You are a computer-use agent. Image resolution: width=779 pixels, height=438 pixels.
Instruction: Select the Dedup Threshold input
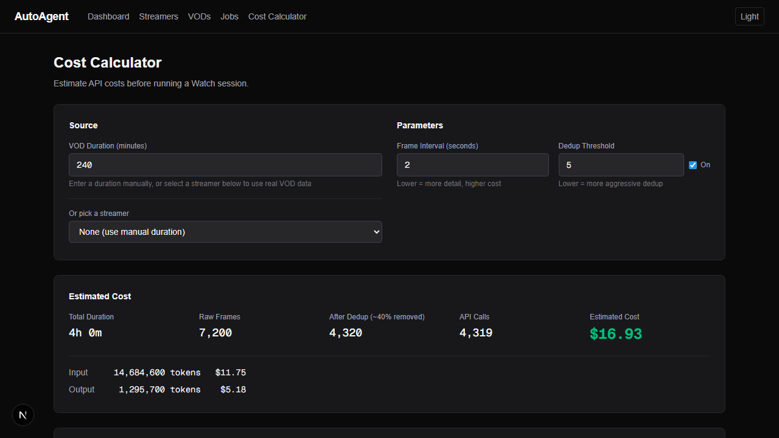[621, 165]
